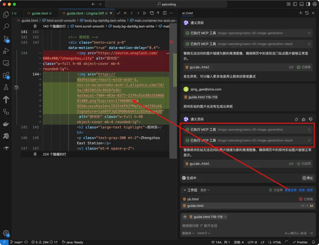
Task: Expand latest image-generation-result MCP tool call
Action: 248,141
